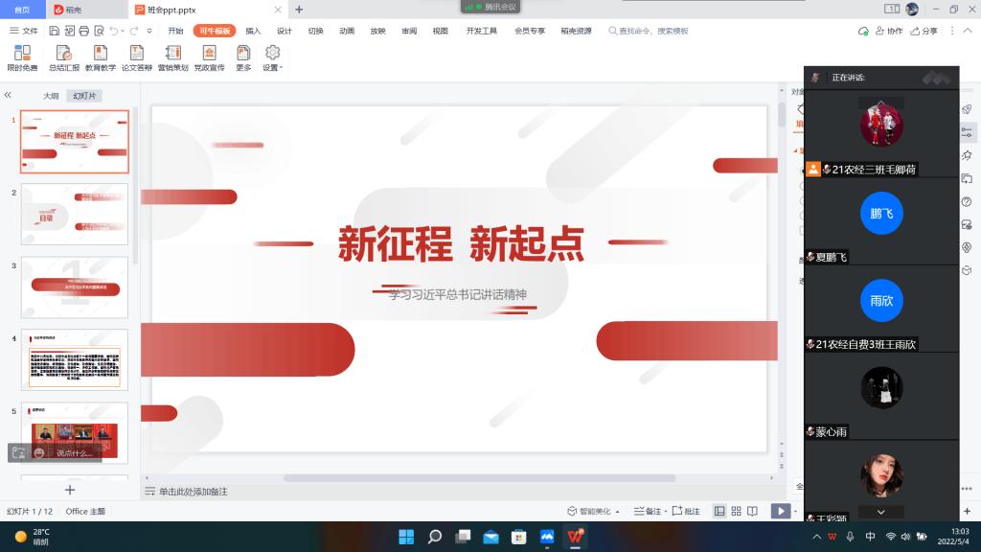Screen dimensions: 981x552
Task: Open the 智能美化 dropdown menu
Action: (592, 512)
